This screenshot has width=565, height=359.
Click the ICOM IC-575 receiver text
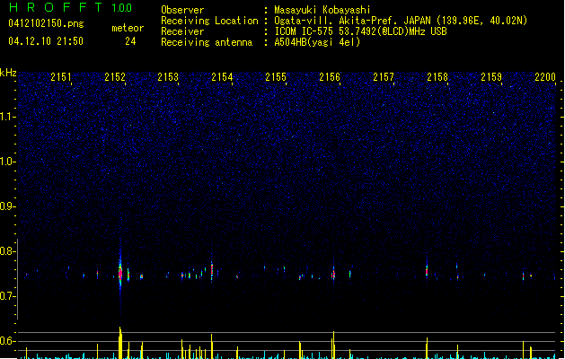[360, 31]
